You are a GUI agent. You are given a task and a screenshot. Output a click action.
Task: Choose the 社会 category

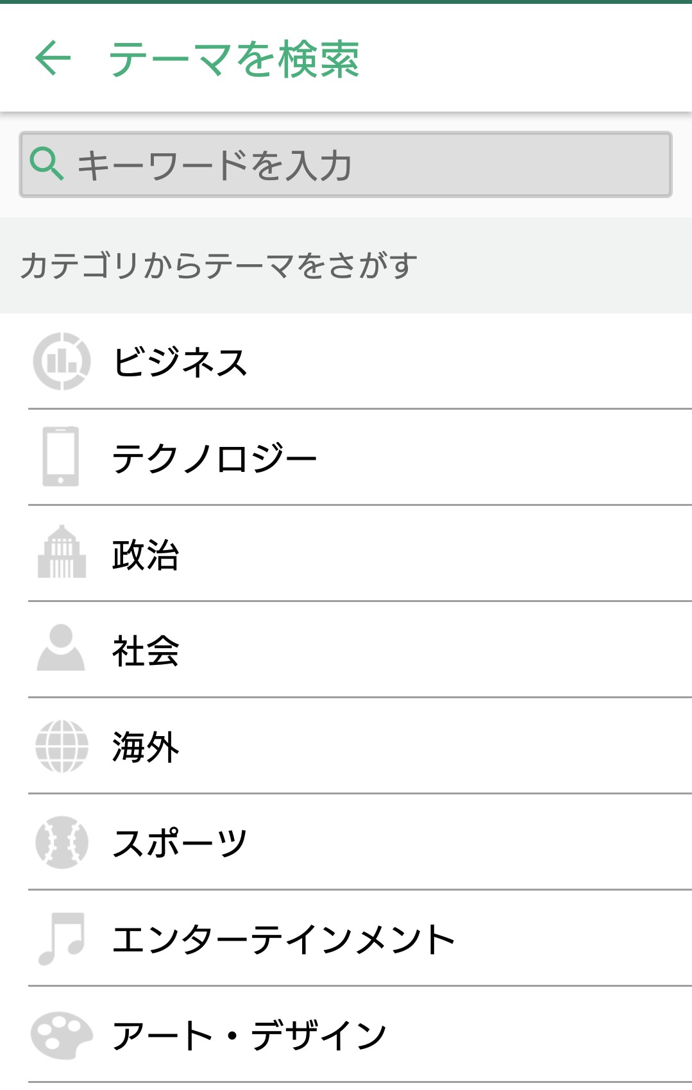[x=146, y=650]
